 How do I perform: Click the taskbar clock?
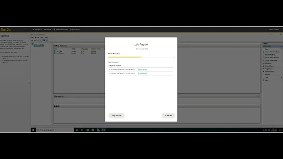pos(274,130)
